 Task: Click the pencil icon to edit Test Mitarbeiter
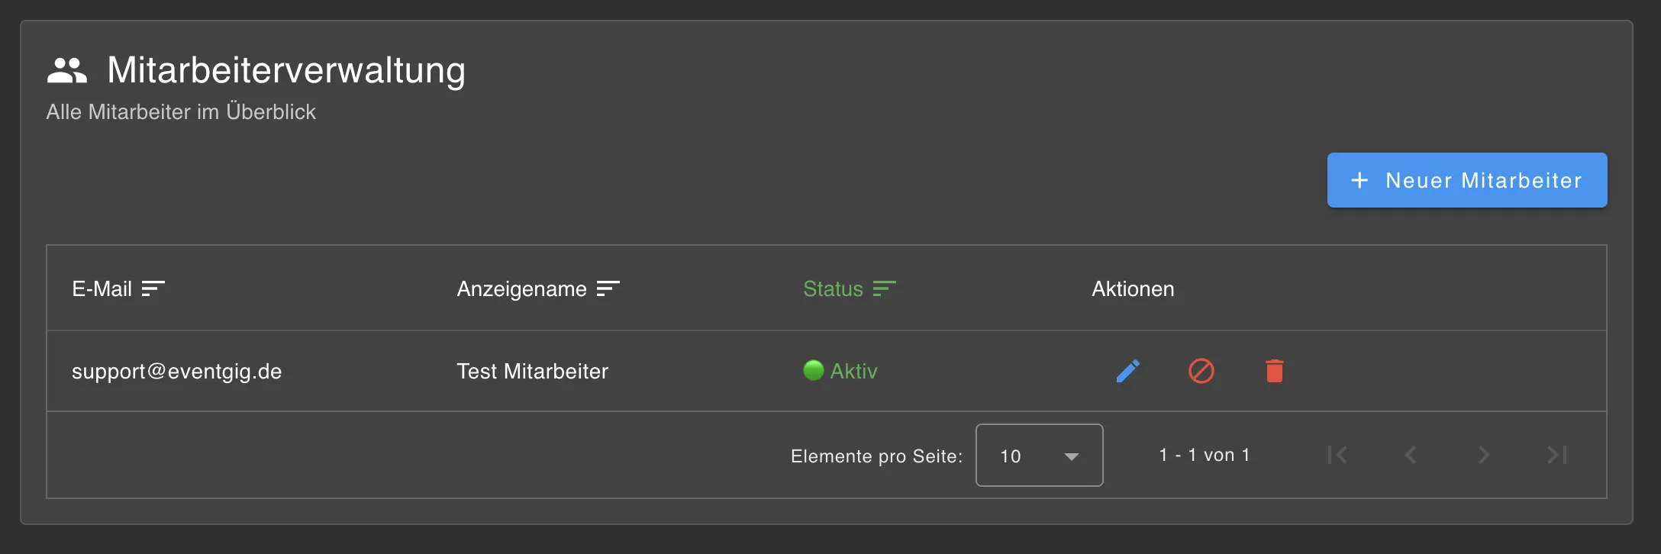[1127, 371]
